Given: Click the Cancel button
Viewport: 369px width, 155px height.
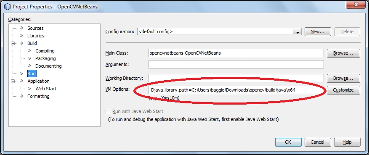Looking at the screenshot, I should [x=318, y=142].
